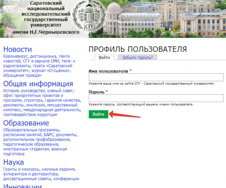Open the Наука section heading
This screenshot has width=226, height=188.
14,162
